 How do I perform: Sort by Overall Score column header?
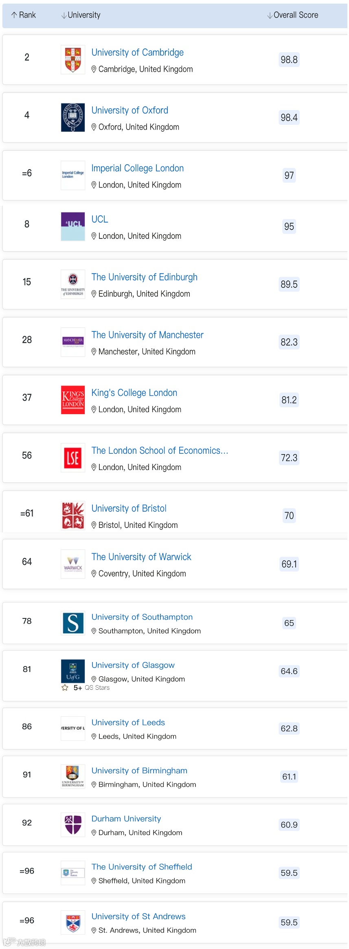[x=292, y=15]
